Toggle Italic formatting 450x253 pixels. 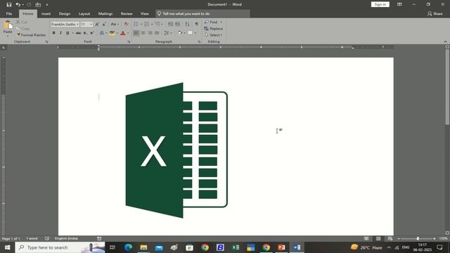coord(60,33)
